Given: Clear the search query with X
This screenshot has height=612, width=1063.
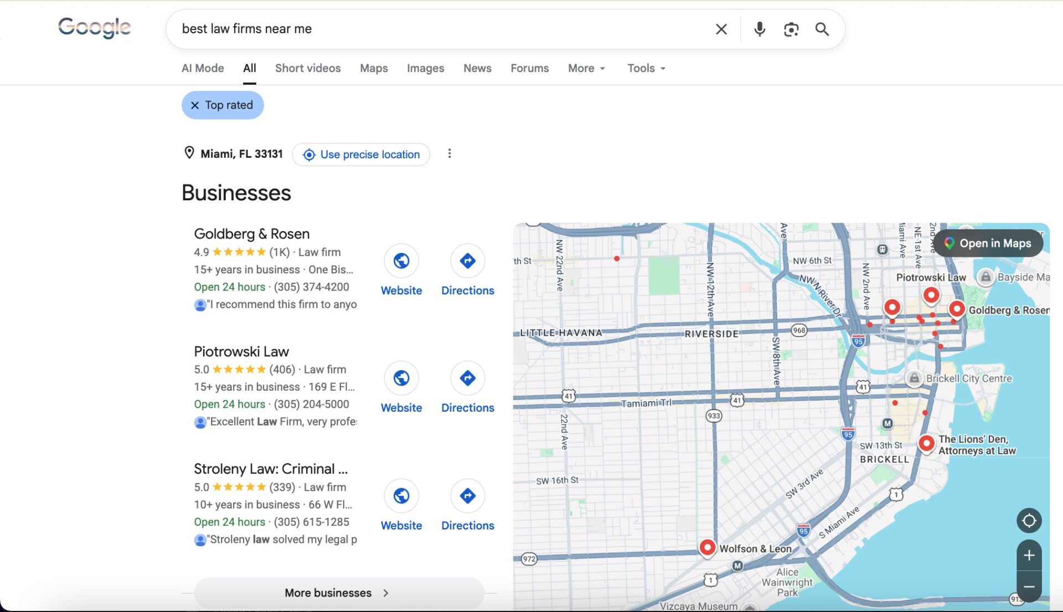Looking at the screenshot, I should [721, 29].
